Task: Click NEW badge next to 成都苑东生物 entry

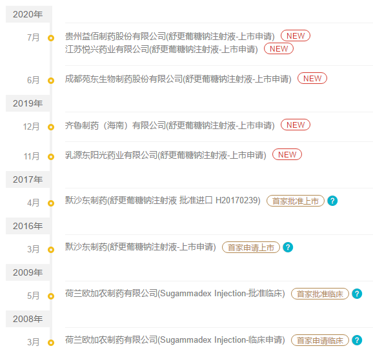Action: (312, 78)
